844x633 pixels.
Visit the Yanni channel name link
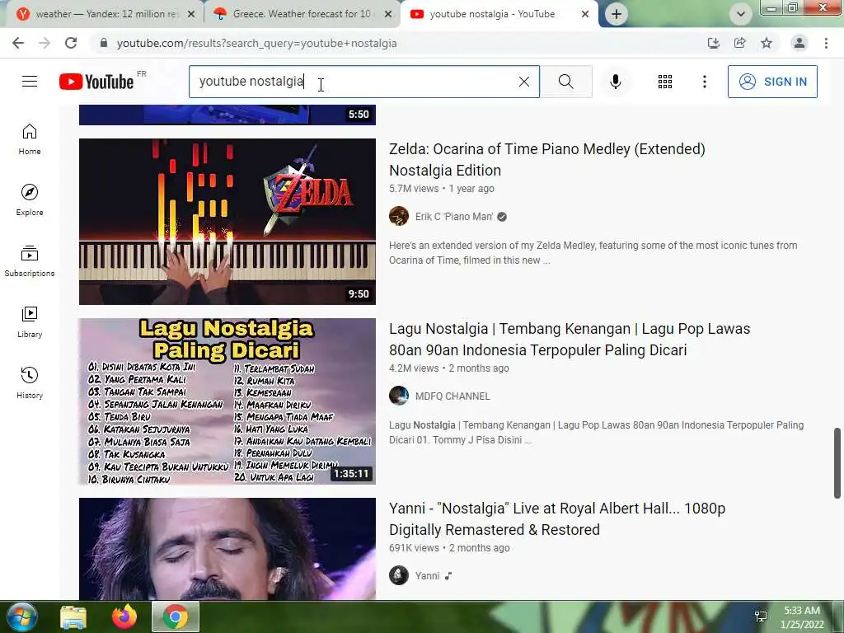click(428, 576)
